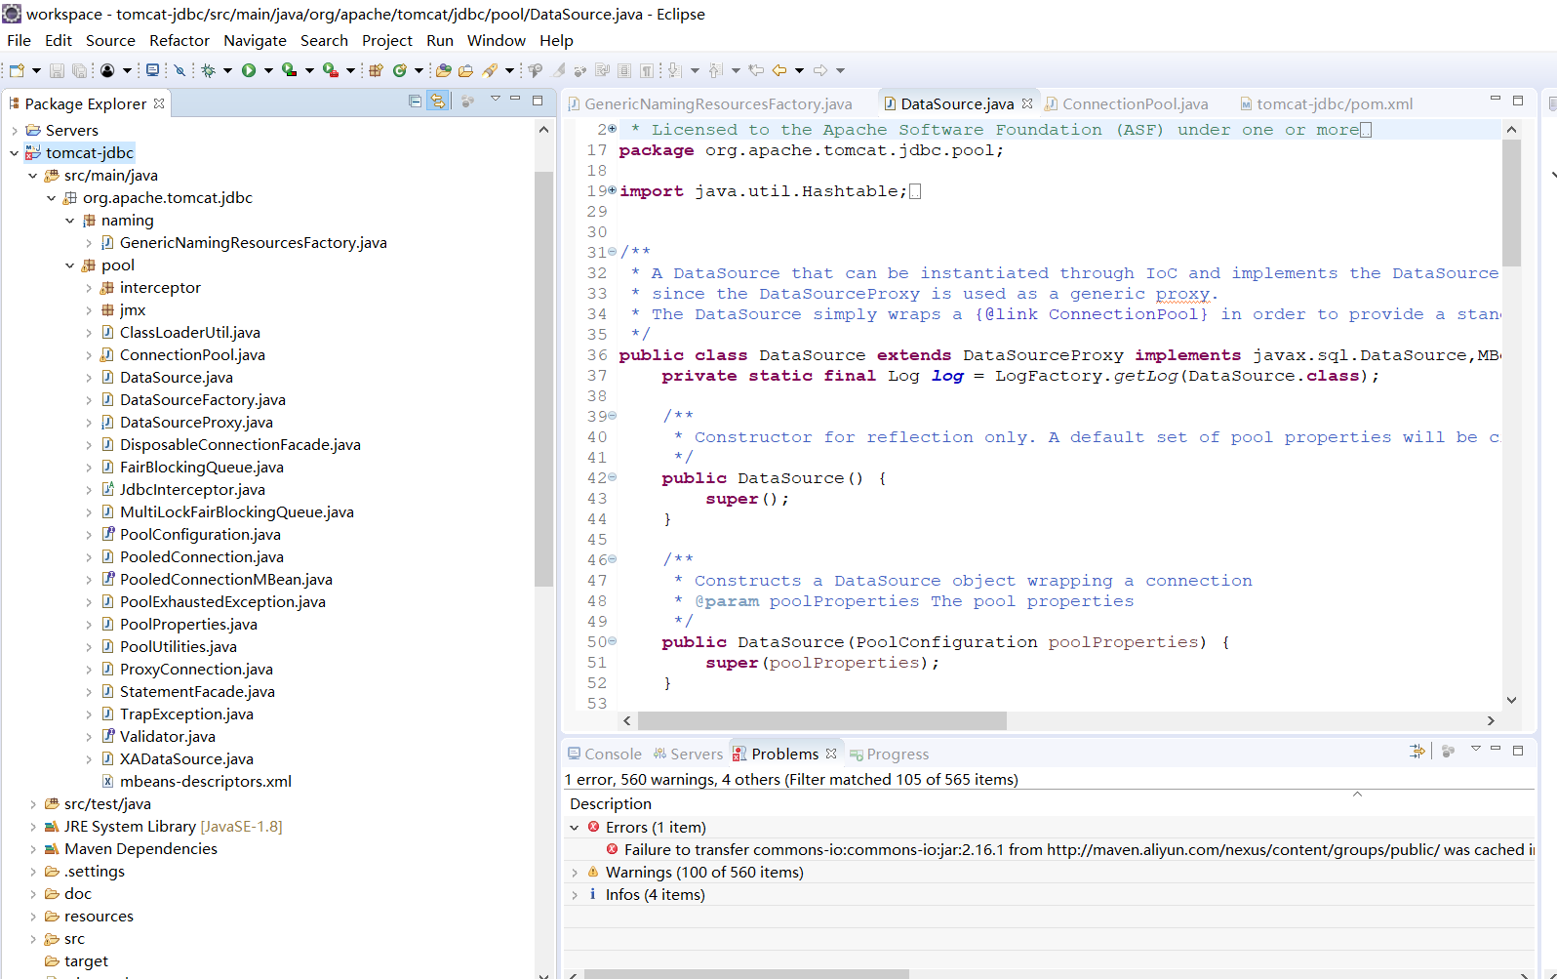Click the Save icon in toolbar

[57, 70]
